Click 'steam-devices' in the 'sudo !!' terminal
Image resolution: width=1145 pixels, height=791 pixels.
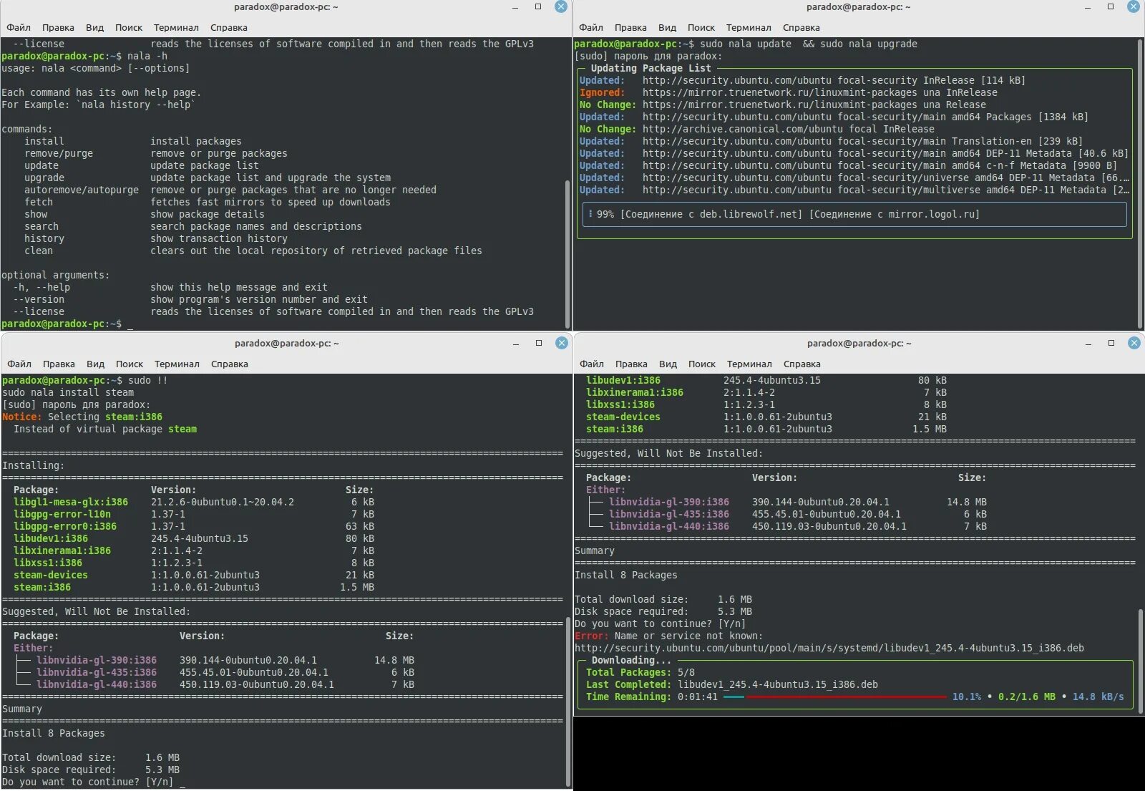[51, 575]
